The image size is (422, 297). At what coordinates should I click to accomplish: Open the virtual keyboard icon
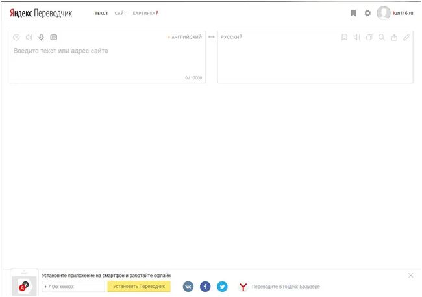(53, 38)
